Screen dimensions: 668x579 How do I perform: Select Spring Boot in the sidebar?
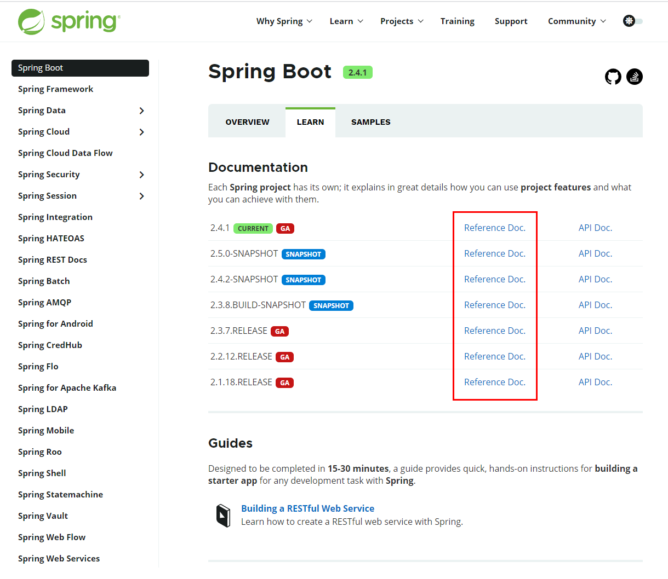point(80,68)
